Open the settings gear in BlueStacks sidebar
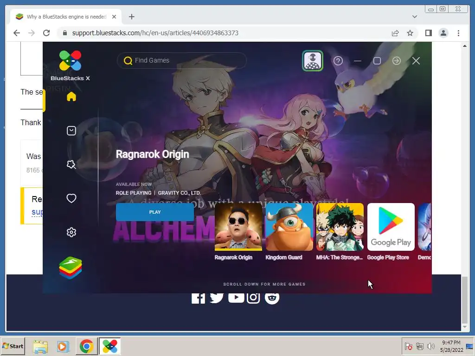This screenshot has width=475, height=356. pos(71,232)
